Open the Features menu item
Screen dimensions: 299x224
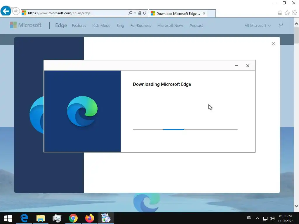click(x=79, y=26)
